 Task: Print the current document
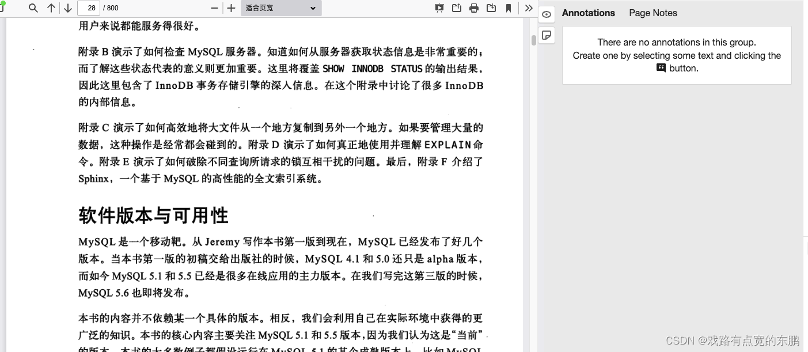[474, 7]
